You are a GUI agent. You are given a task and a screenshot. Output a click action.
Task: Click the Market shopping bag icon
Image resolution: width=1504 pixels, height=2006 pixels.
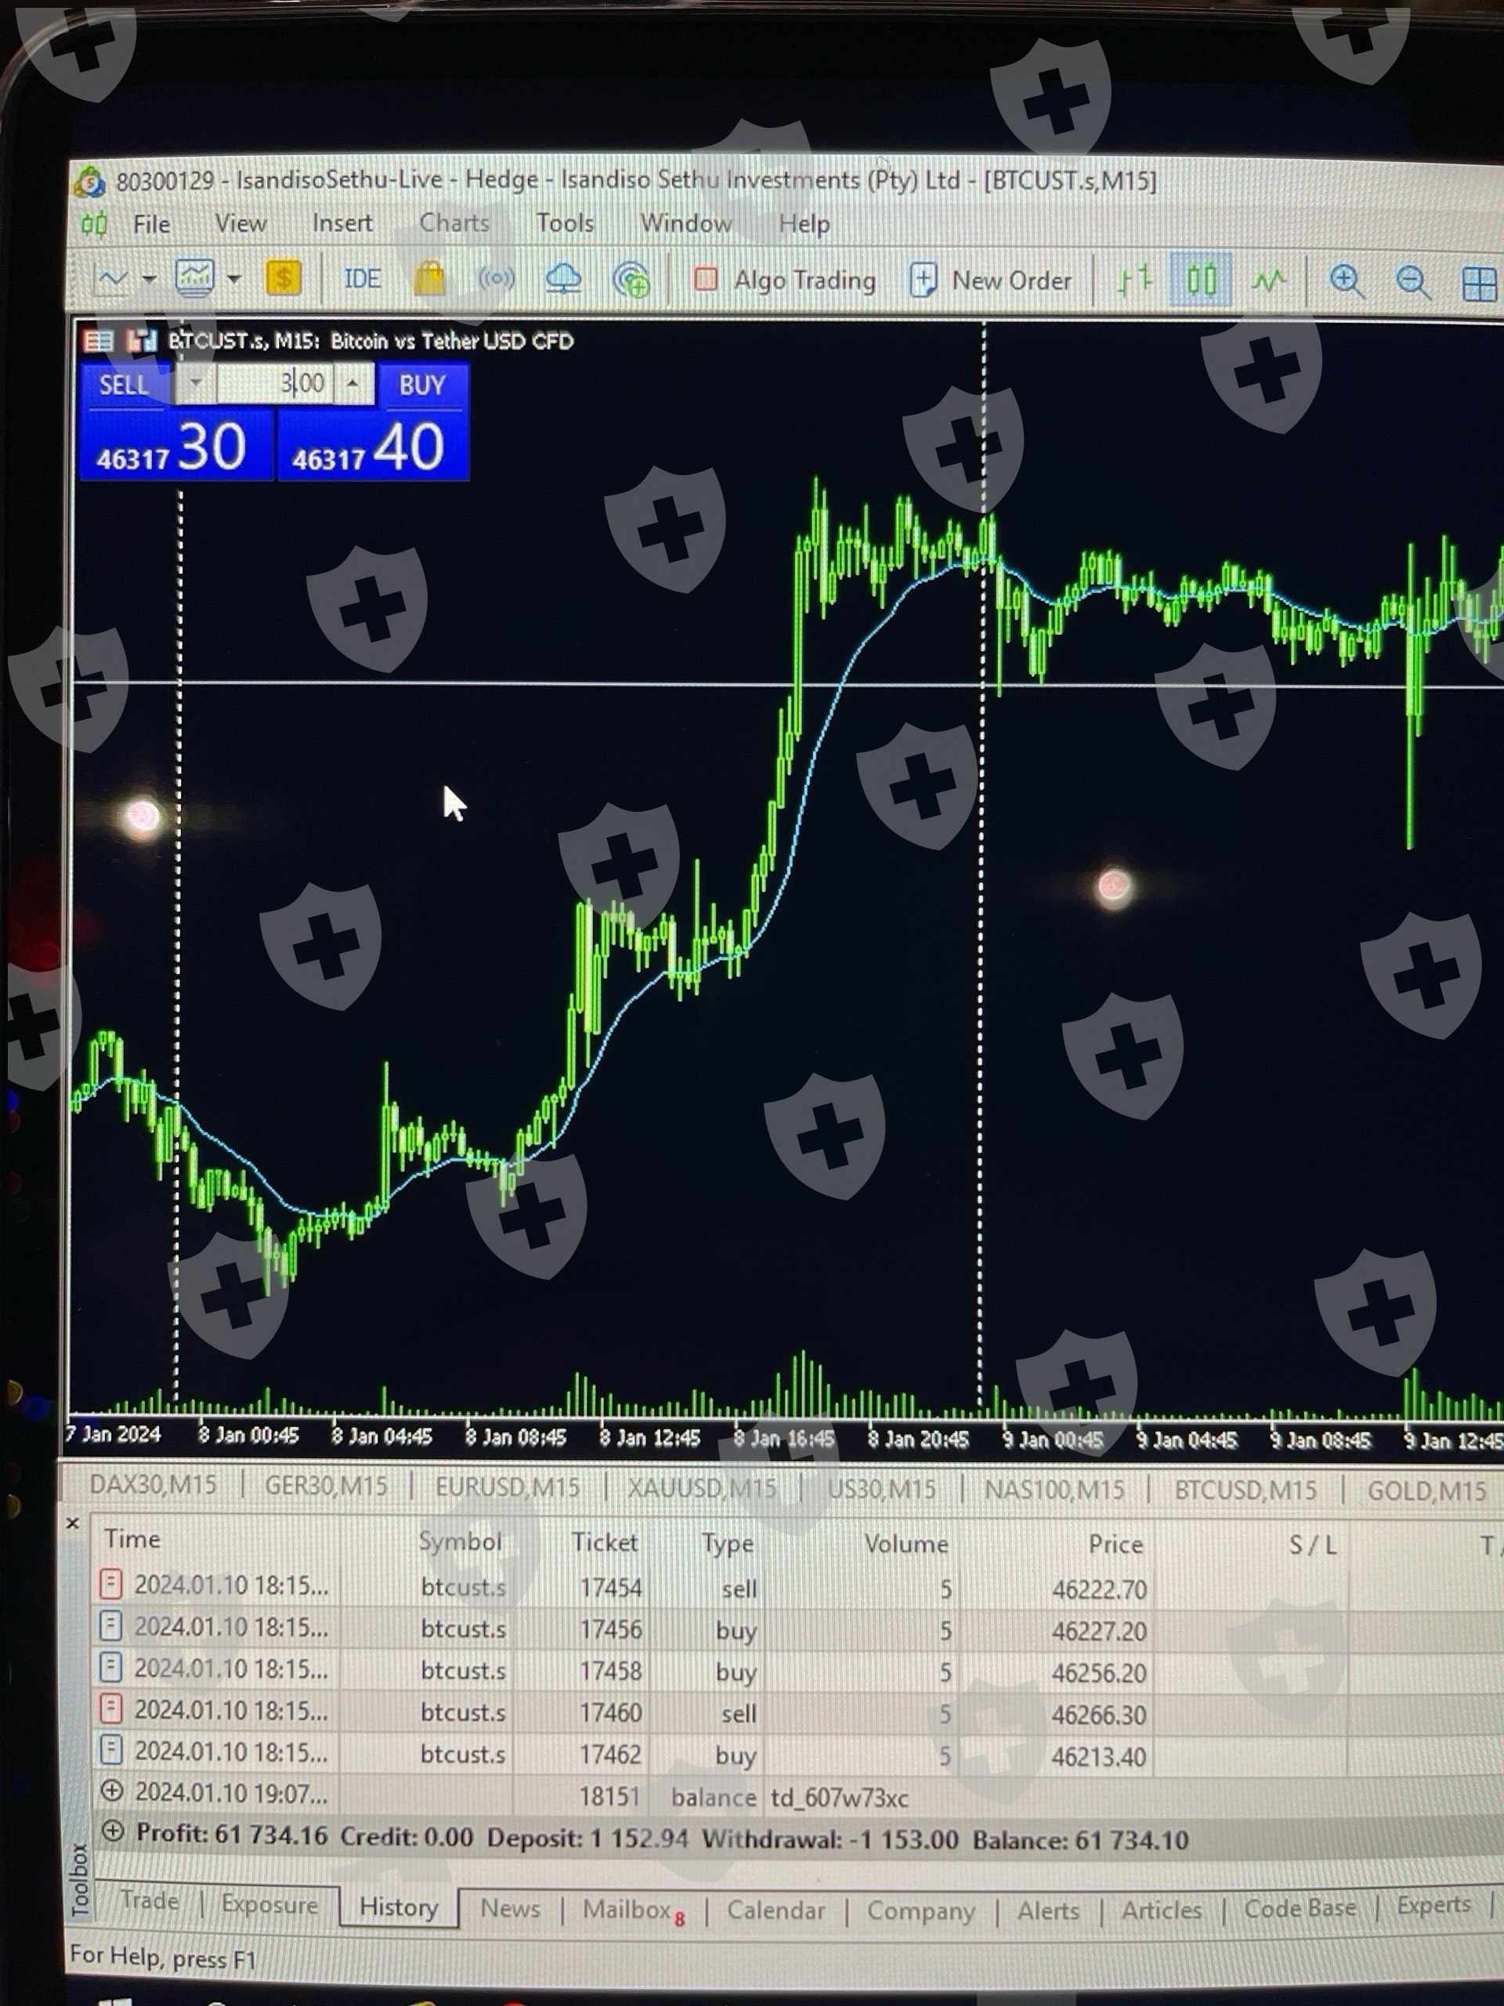pos(428,279)
